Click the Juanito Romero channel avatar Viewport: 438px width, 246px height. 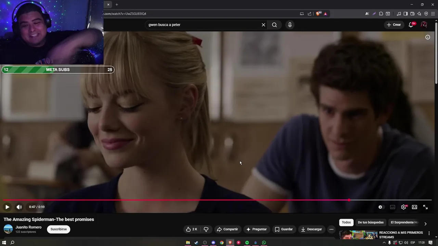(x=8, y=229)
